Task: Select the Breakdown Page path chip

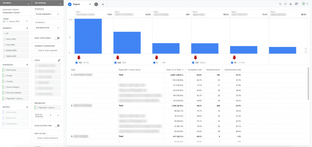Action: [x=48, y=107]
